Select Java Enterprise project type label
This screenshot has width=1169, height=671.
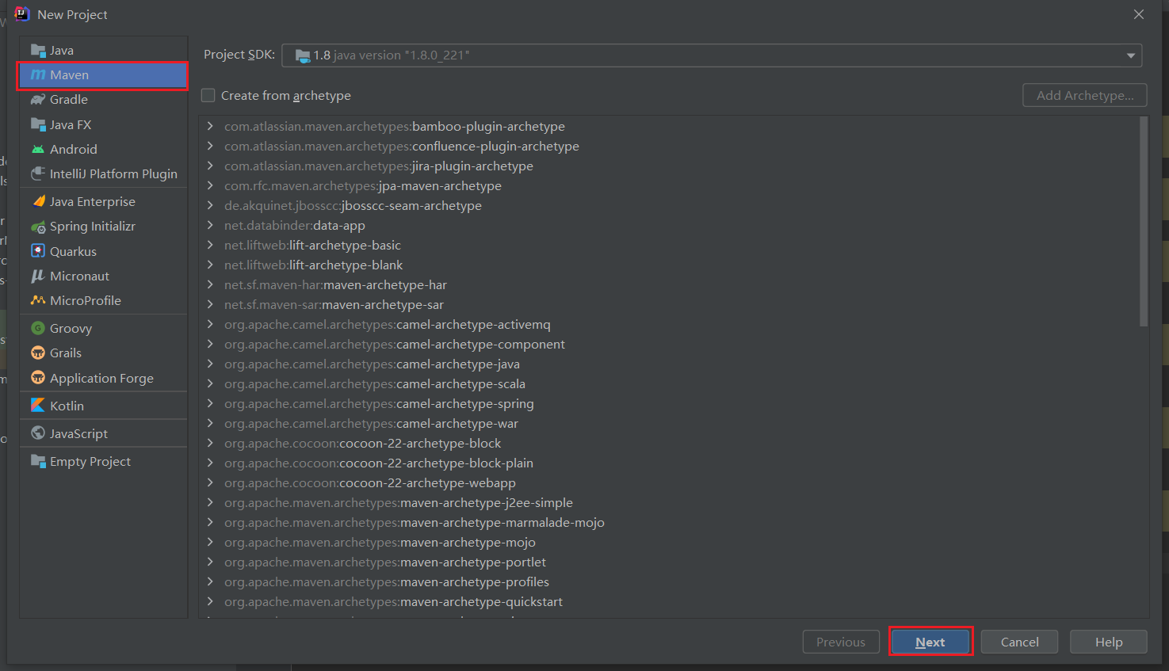(93, 201)
